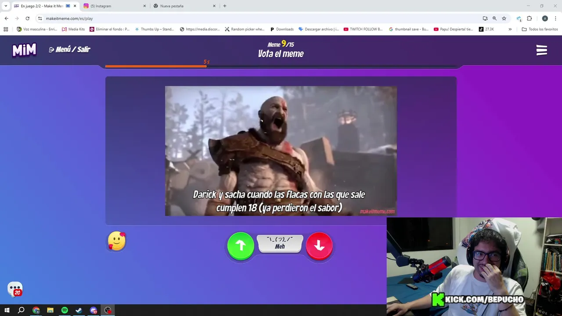562x316 pixels.
Task: Open Papu! Despierta! bookmark
Action: point(454,29)
